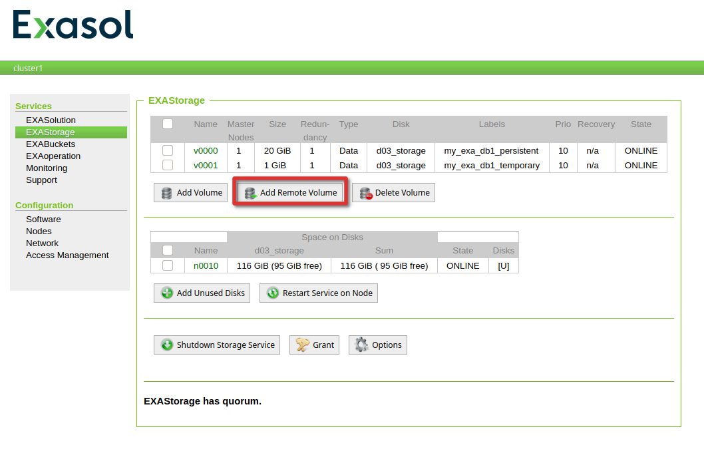Click the 20 GiB size cell

coord(277,151)
